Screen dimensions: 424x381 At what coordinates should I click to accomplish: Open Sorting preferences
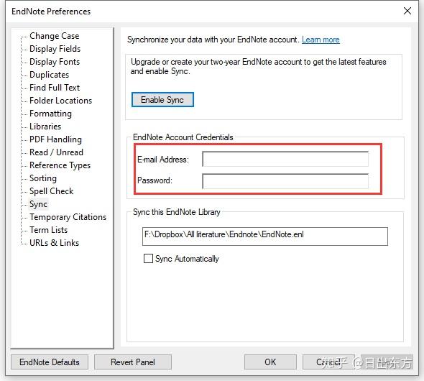pyautogui.click(x=43, y=178)
